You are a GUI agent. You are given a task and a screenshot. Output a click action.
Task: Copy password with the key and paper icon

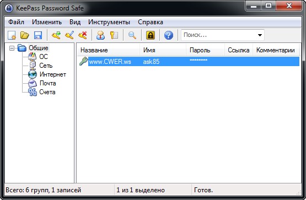pos(114,35)
